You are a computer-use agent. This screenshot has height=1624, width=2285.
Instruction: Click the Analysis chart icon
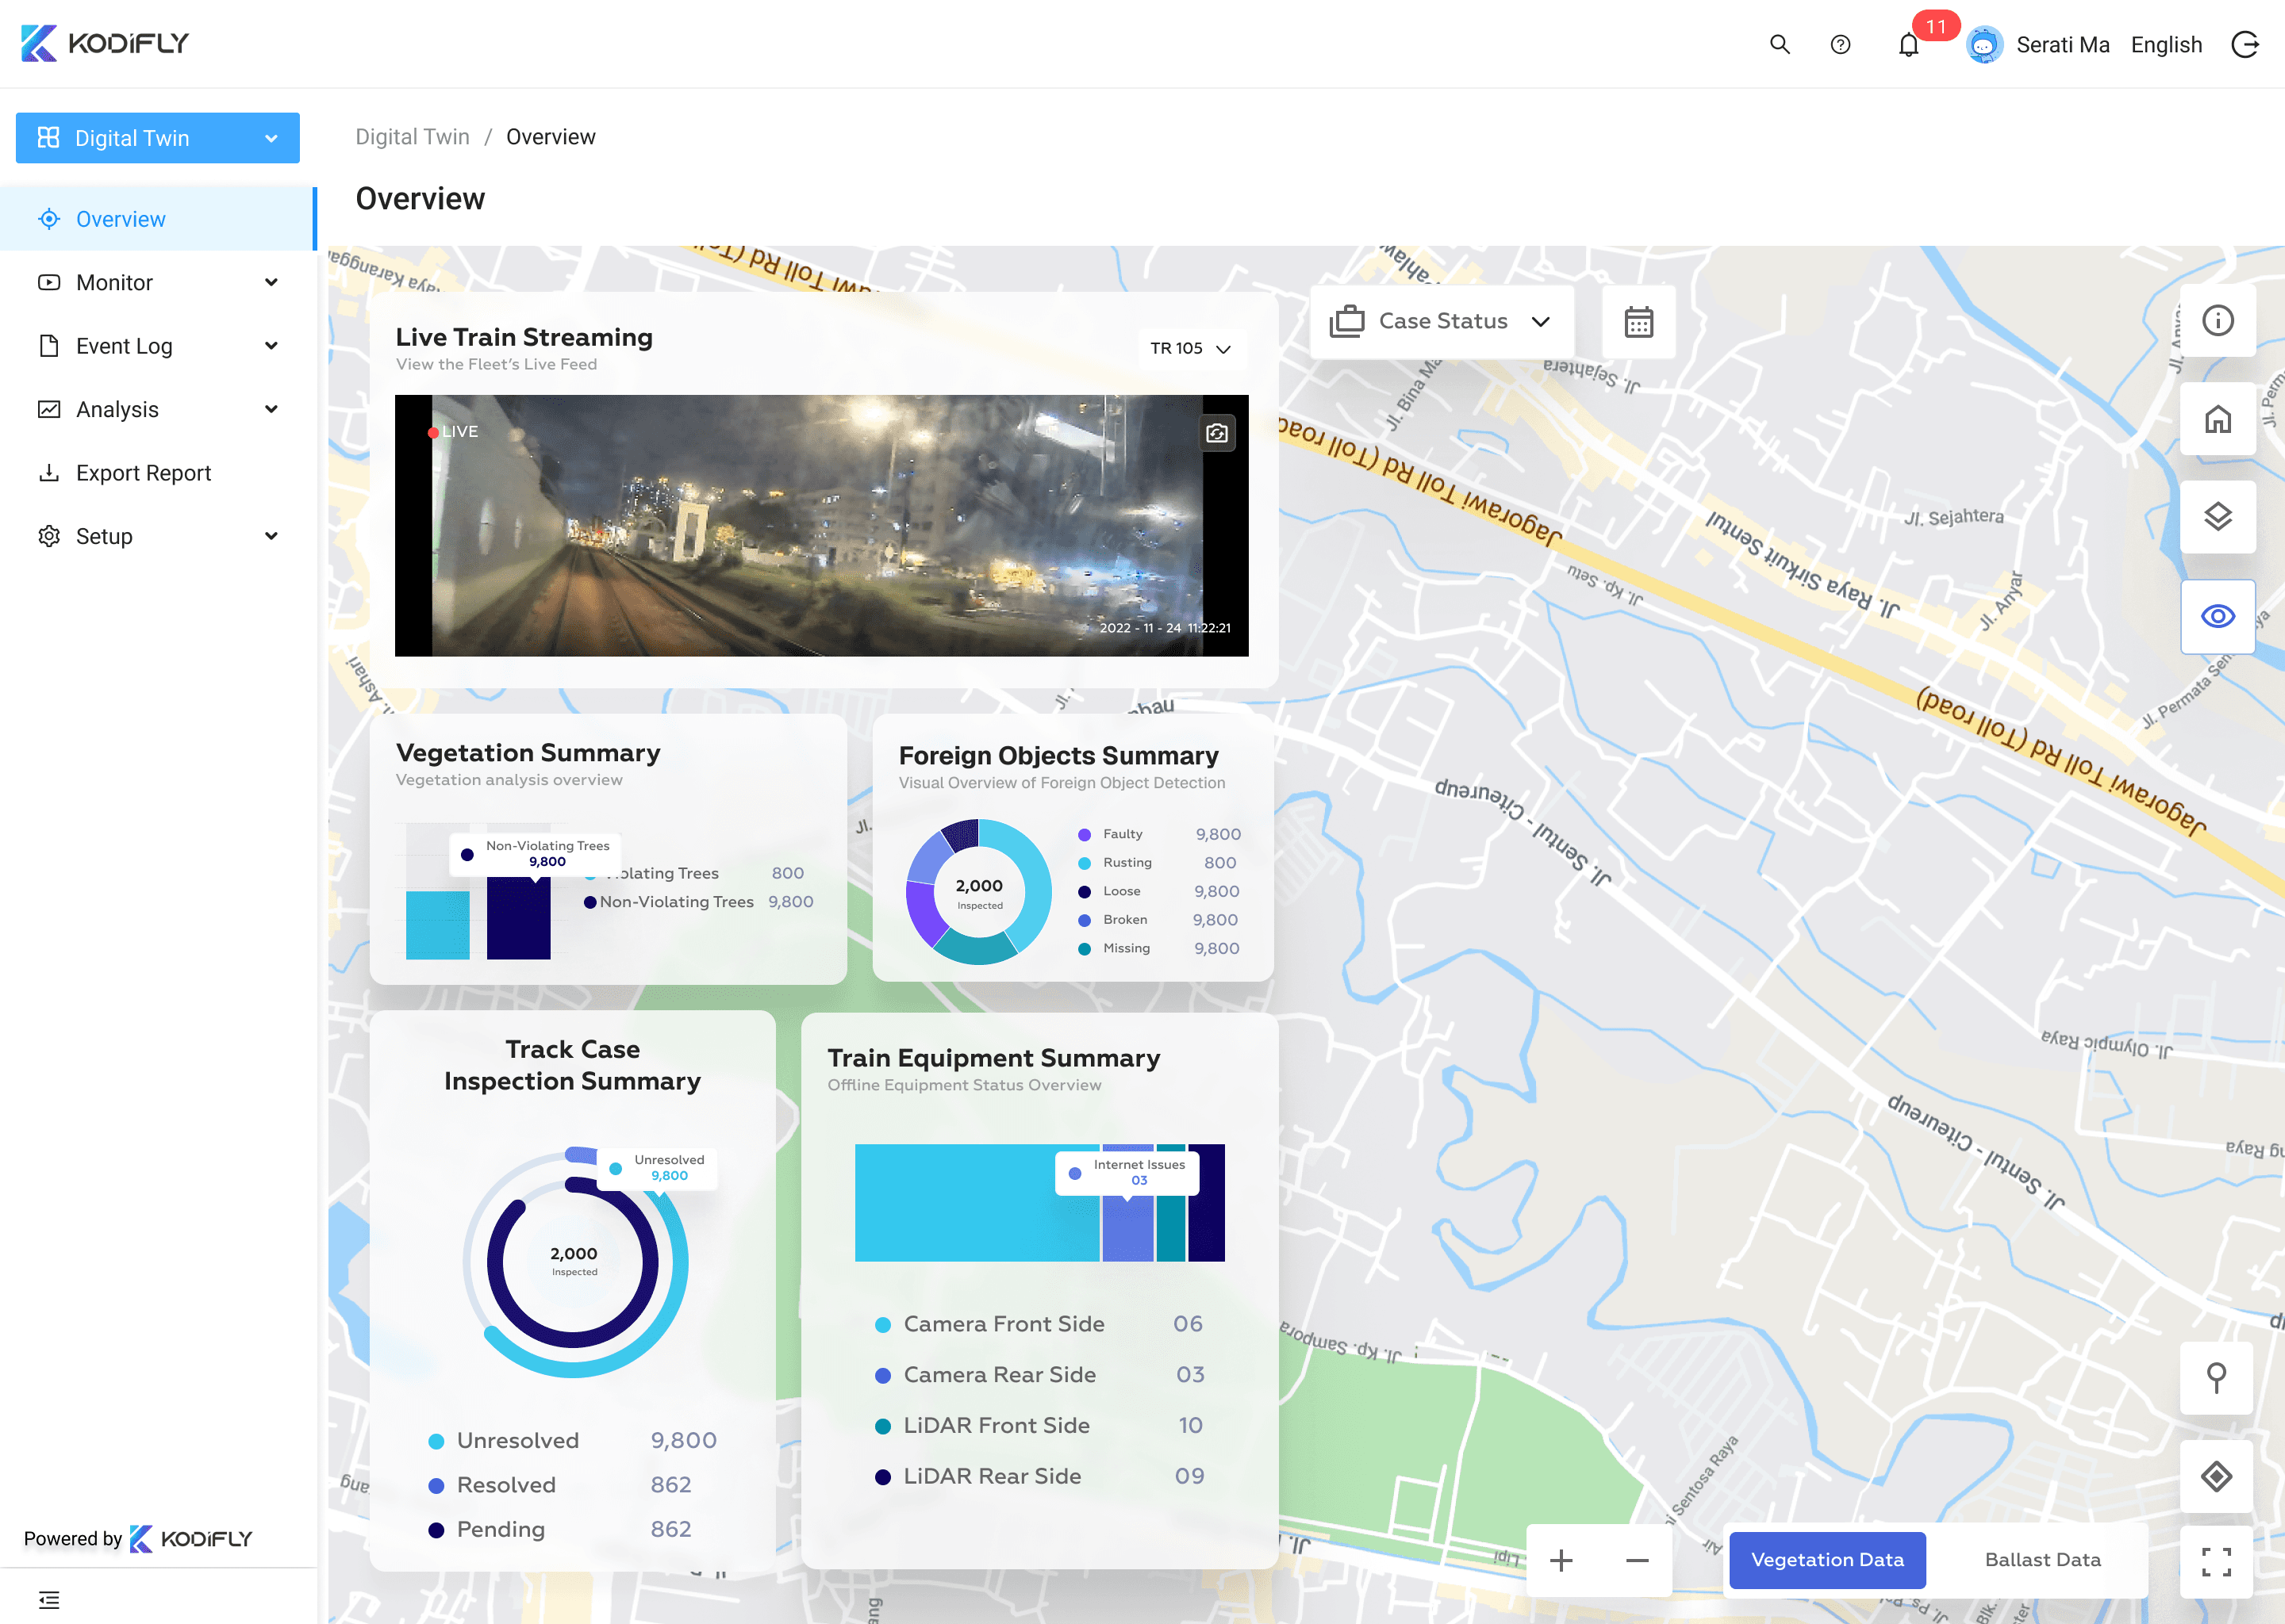point(49,409)
